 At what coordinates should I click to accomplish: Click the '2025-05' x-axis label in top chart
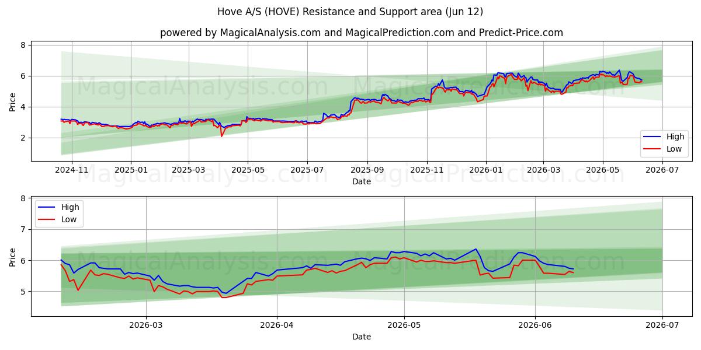[x=248, y=171]
